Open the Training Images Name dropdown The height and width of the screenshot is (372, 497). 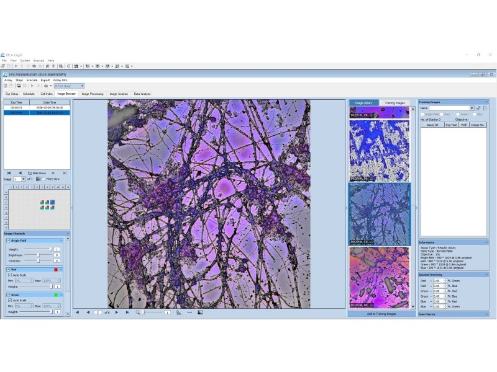[x=472, y=108]
